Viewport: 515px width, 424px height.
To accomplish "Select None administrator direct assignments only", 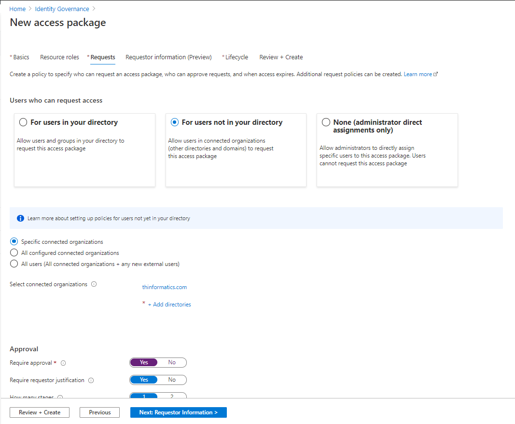I will tap(326, 122).
